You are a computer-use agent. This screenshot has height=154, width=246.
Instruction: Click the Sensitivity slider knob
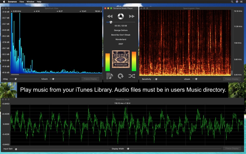click(x=156, y=79)
